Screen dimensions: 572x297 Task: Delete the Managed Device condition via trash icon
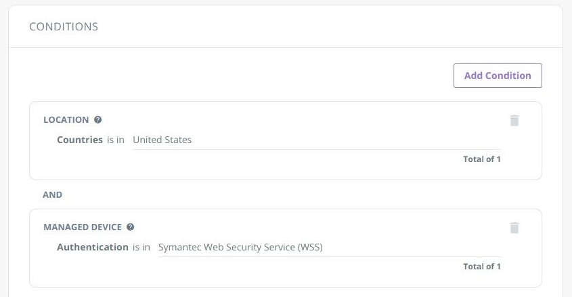(514, 227)
